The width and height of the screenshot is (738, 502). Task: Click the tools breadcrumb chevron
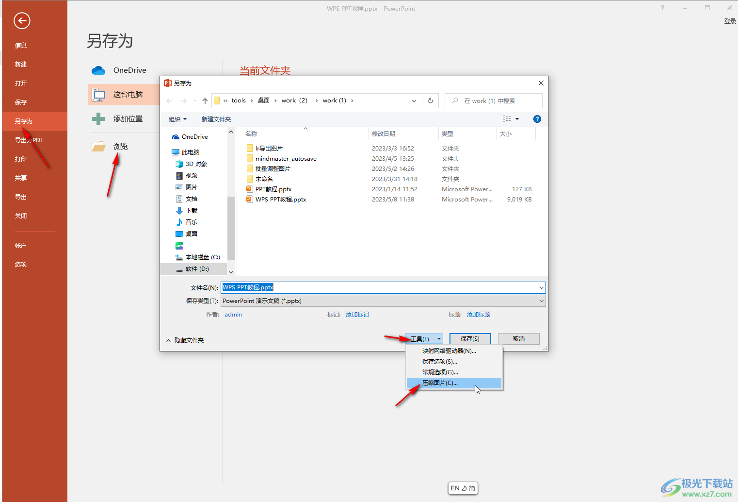252,101
